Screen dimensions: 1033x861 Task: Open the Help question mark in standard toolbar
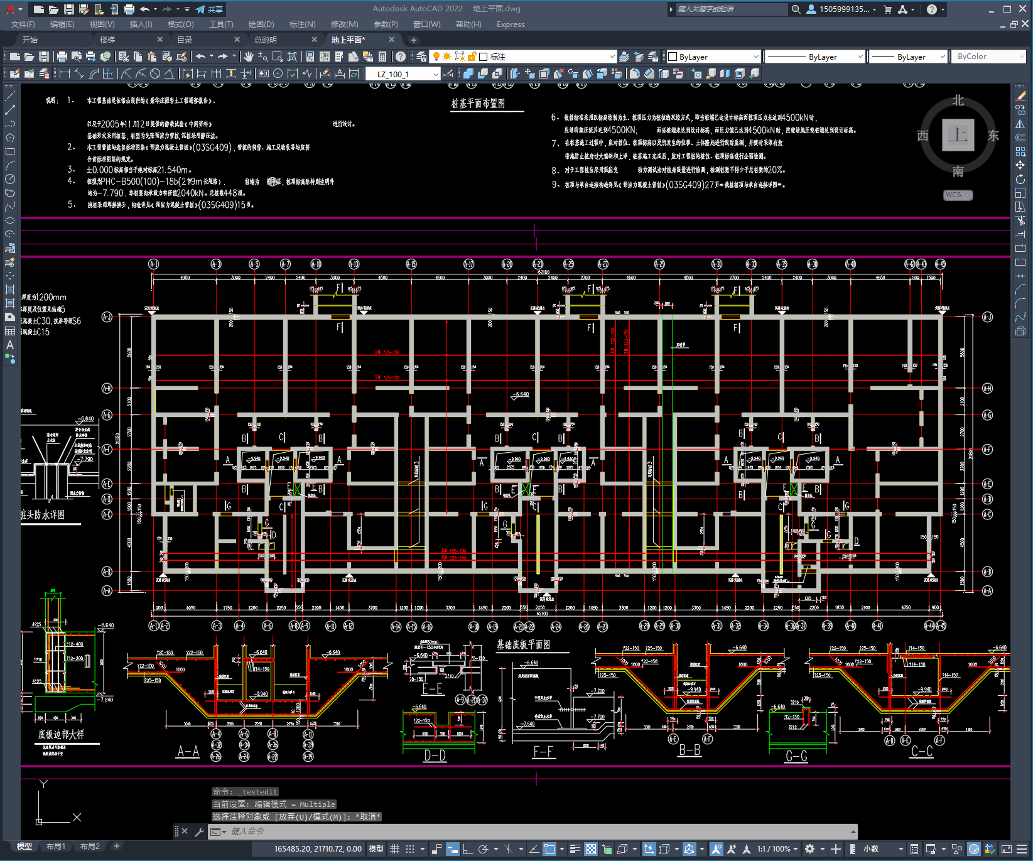401,57
